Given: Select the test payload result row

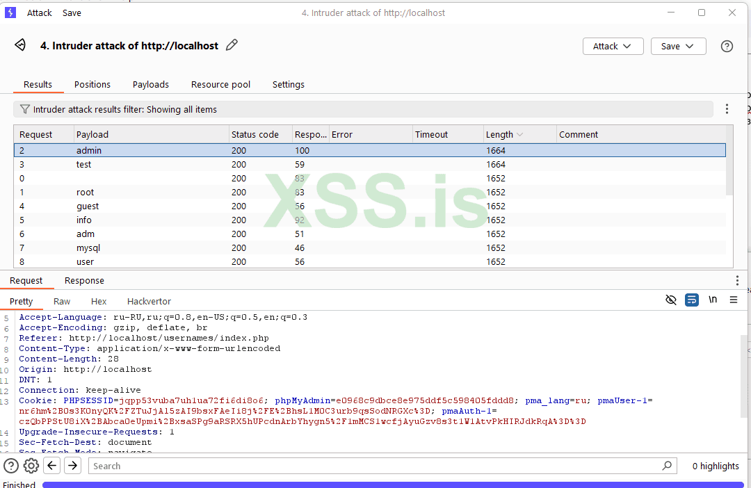Looking at the screenshot, I should coord(83,165).
